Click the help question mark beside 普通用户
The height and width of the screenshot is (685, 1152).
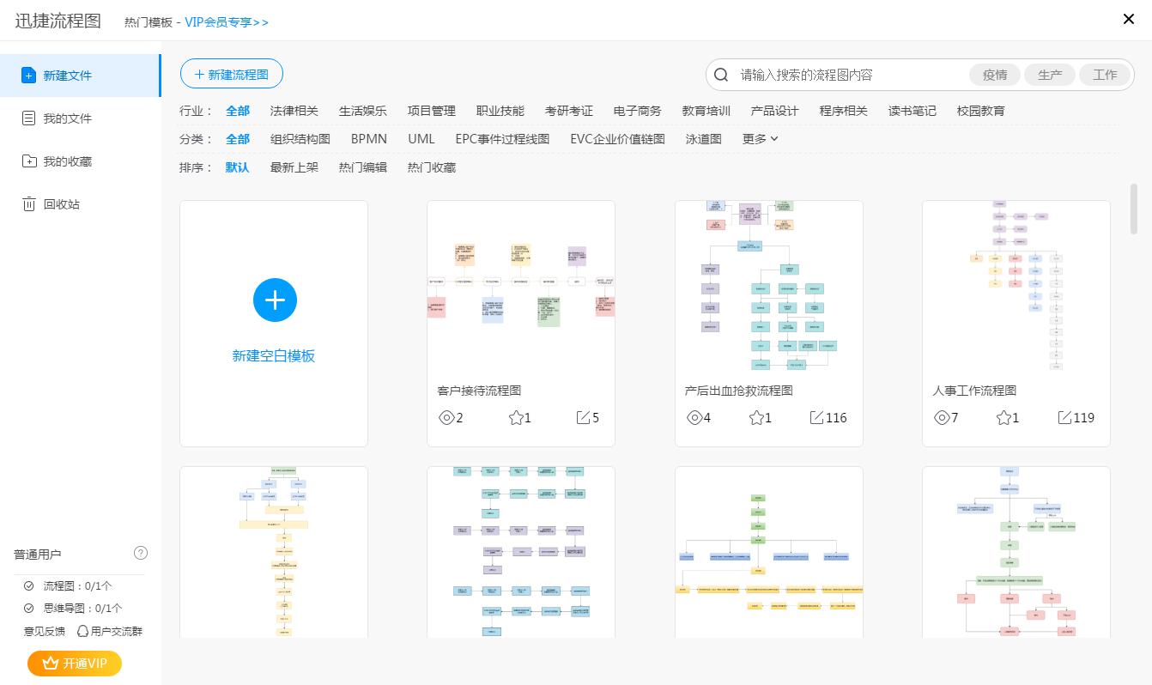[x=141, y=553]
